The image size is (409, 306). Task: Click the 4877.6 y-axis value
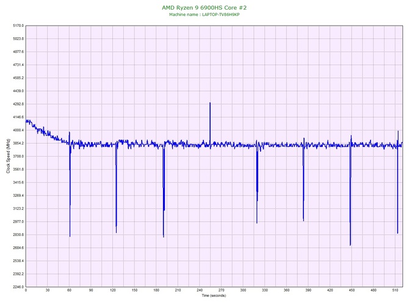point(18,52)
